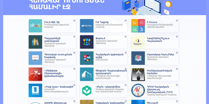Click the eTwinning Plus Armenia logo
Image resolution: width=209 pixels, height=104 pixels.
pos(138,42)
